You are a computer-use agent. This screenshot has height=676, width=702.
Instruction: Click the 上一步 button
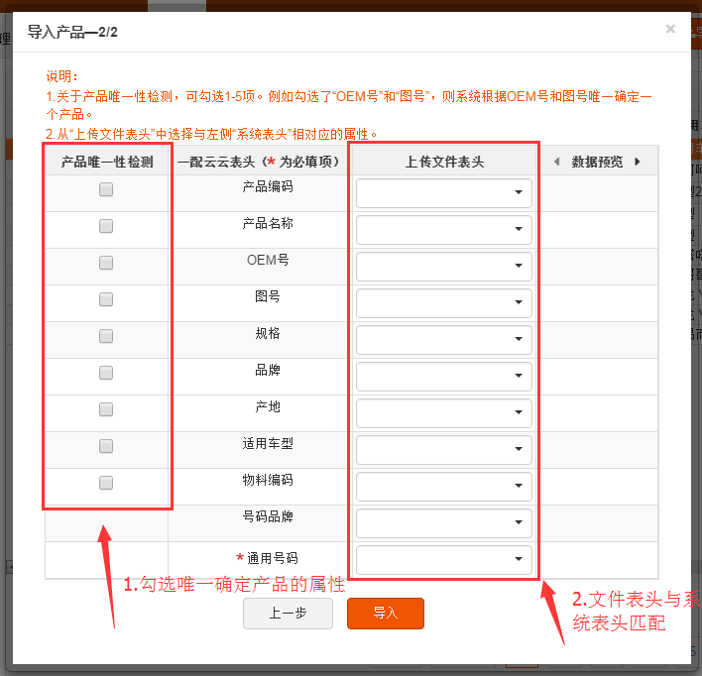(x=287, y=614)
